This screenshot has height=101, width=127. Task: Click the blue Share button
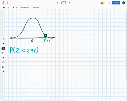click(116, 3)
